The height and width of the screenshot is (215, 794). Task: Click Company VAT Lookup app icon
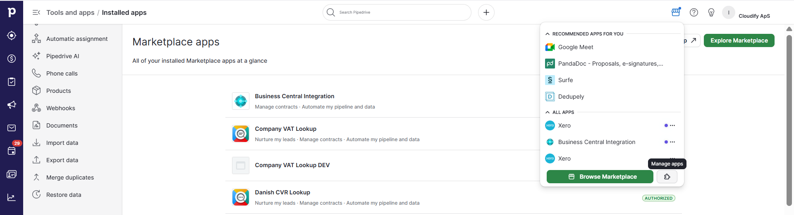coord(241,134)
